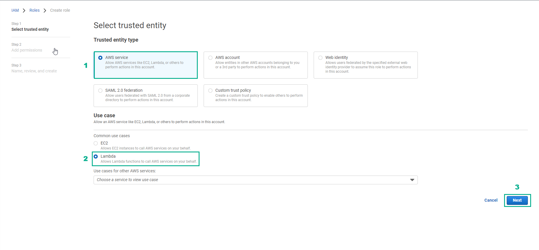The image size is (539, 250).
Task: Click the 'Select trusted entity' page heading
Action: point(130,25)
